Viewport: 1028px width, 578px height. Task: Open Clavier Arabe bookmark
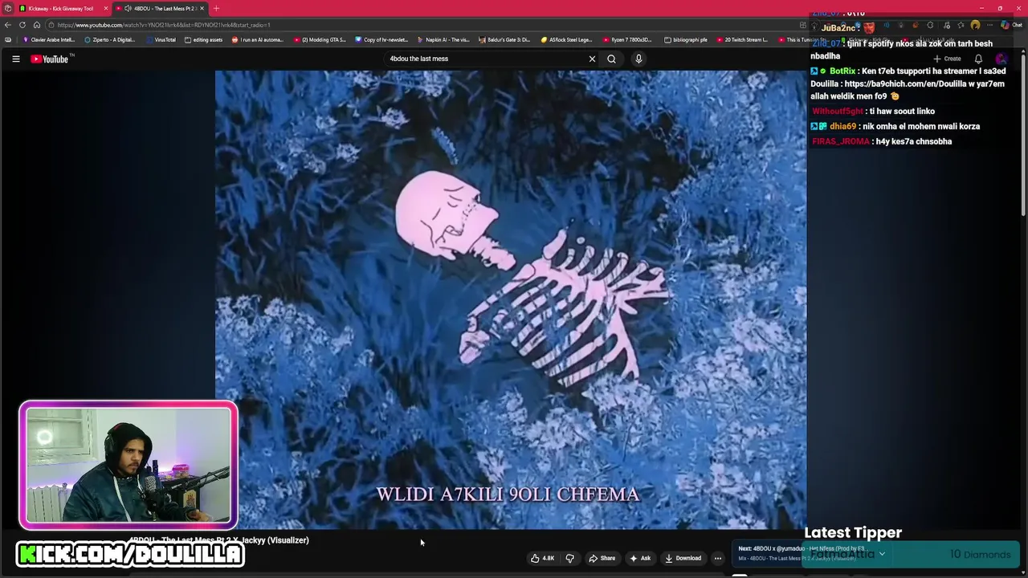pyautogui.click(x=49, y=39)
